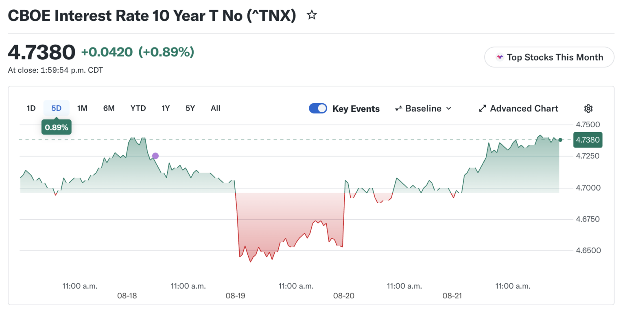The image size is (625, 315).
Task: Choose the 1Y range
Action: [x=166, y=108]
